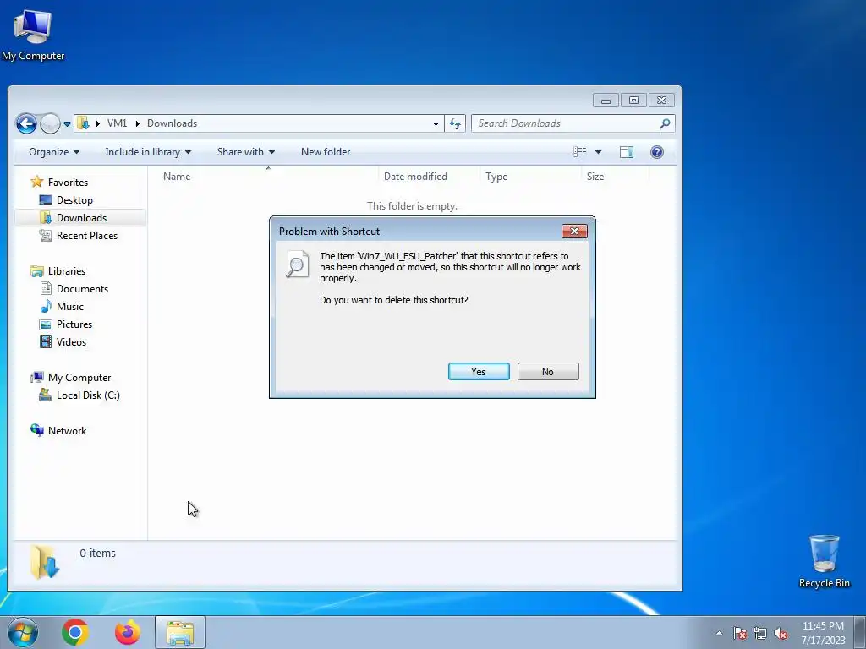Sort by the Size column

tap(616, 176)
